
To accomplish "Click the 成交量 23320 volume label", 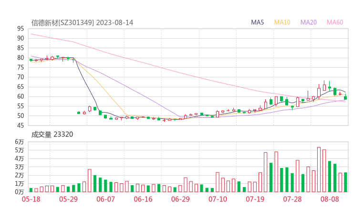I will 52,135.
